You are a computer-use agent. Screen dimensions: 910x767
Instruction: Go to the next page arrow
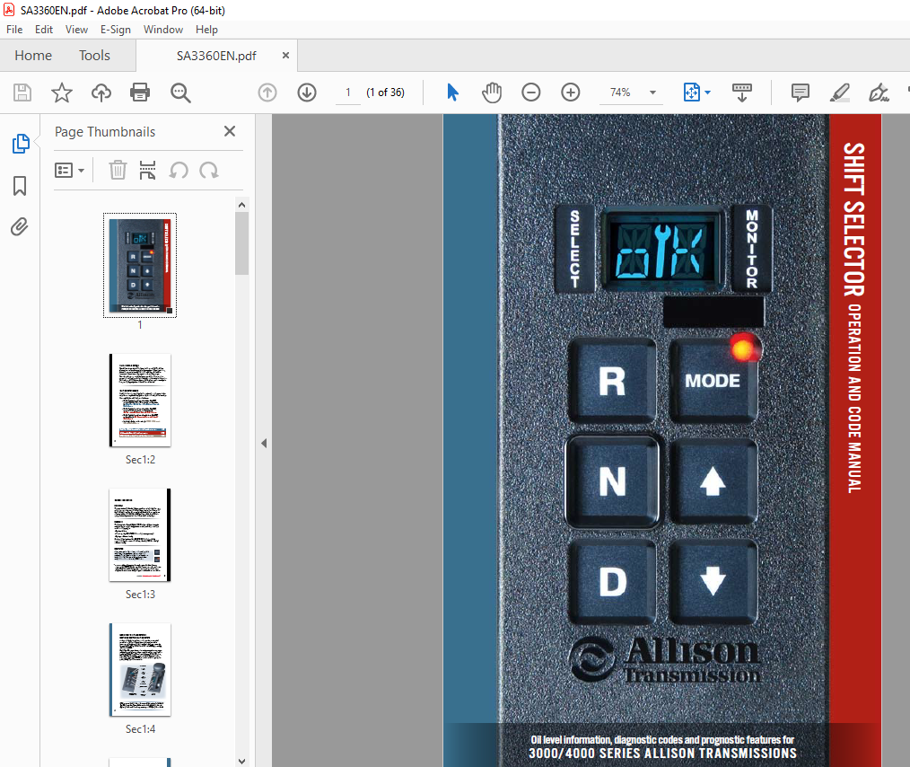pos(307,93)
